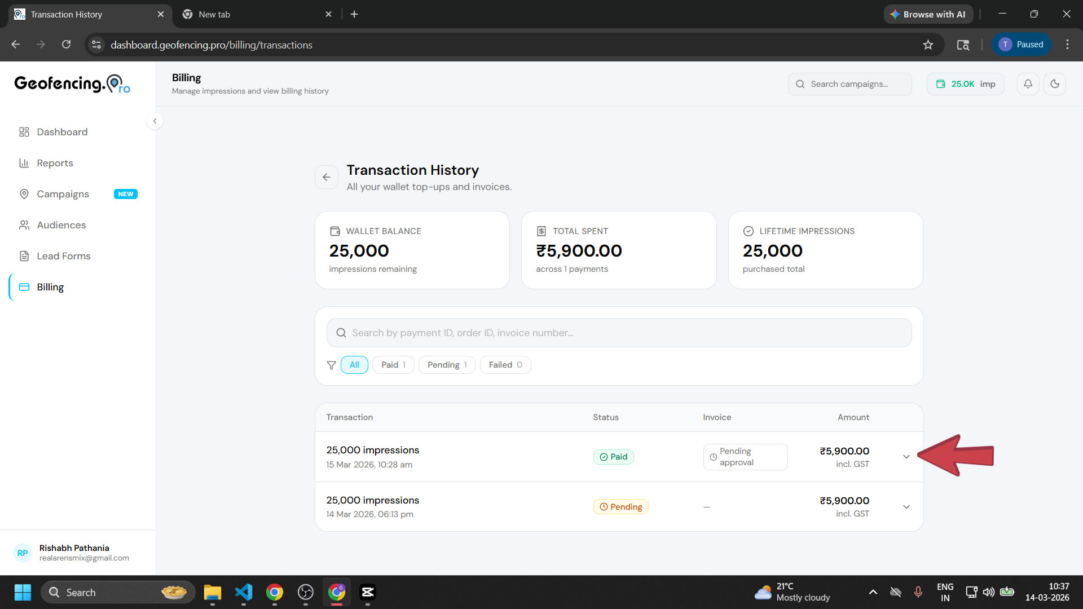Filter transactions by Pending
Viewport: 1083px width, 609px height.
click(x=446, y=365)
